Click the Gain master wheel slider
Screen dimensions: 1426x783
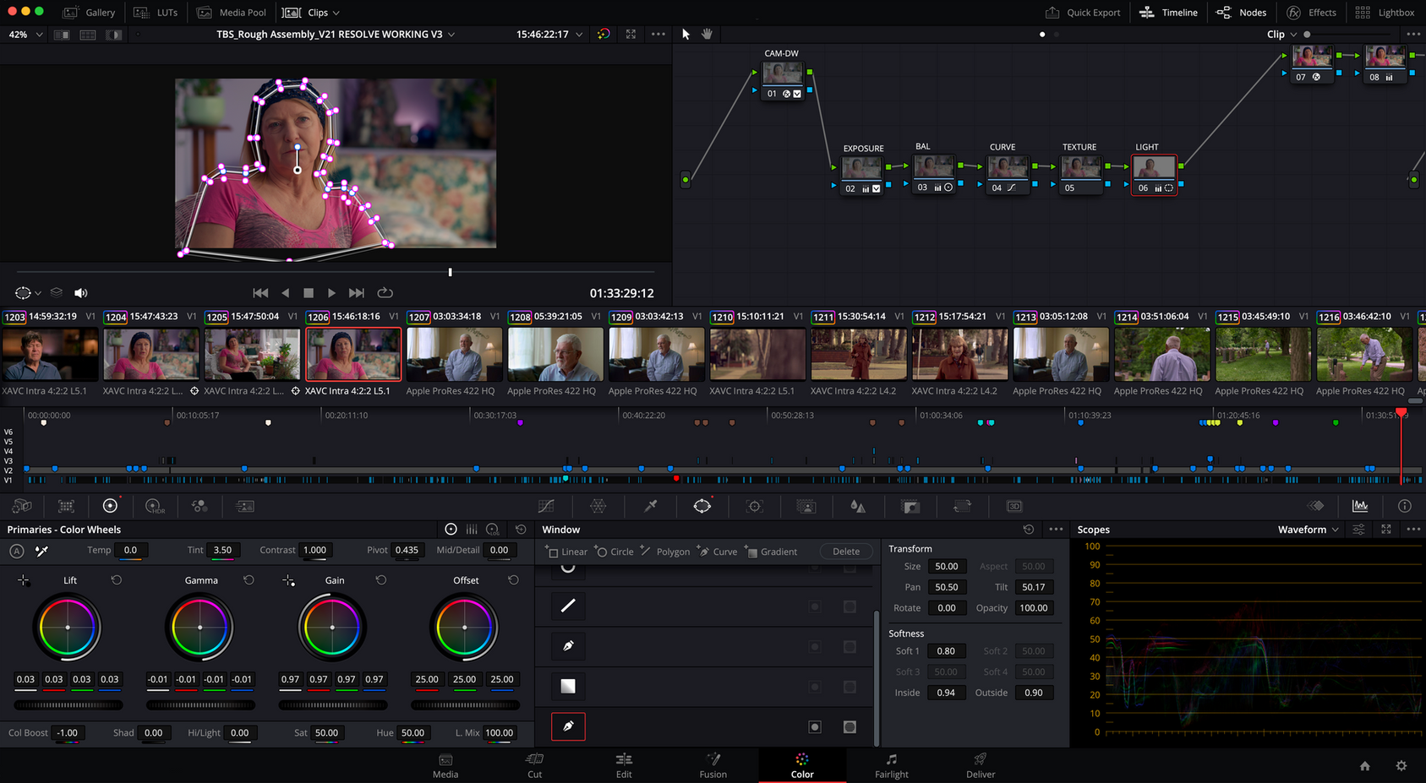coord(333,704)
